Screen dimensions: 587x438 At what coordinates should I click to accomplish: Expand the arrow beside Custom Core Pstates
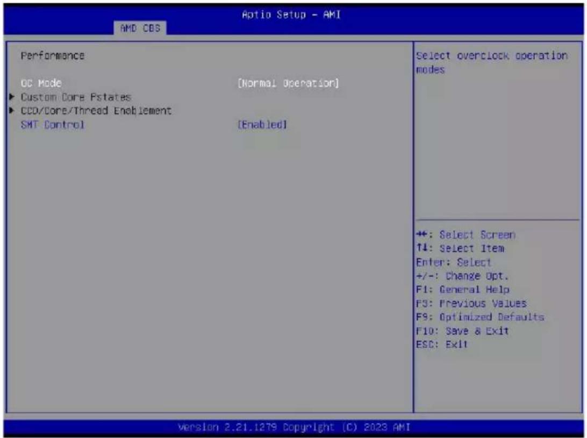click(x=12, y=97)
